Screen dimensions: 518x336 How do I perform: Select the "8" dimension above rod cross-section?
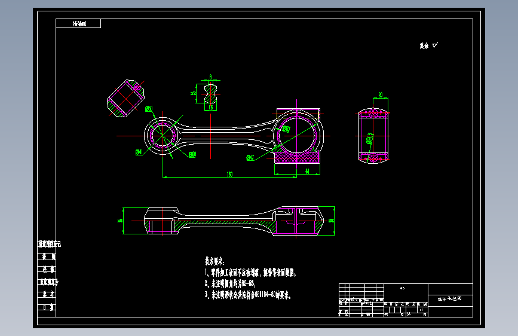[210, 77]
